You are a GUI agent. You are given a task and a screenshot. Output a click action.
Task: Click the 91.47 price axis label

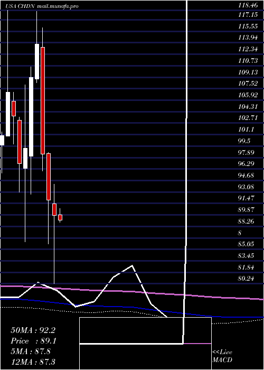[x=247, y=198]
